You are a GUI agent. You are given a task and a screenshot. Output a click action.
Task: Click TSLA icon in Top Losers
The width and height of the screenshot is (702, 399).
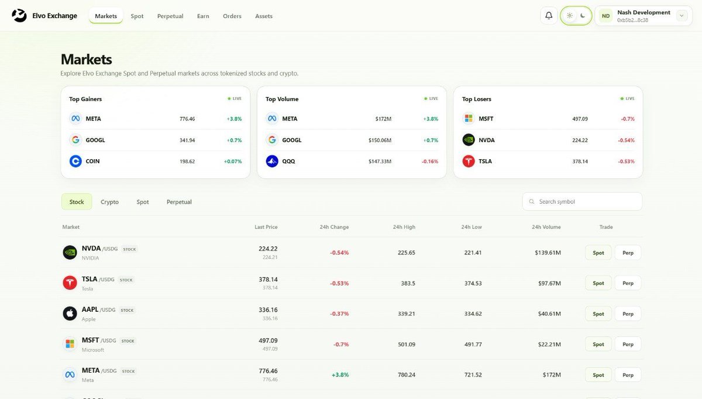tap(469, 161)
